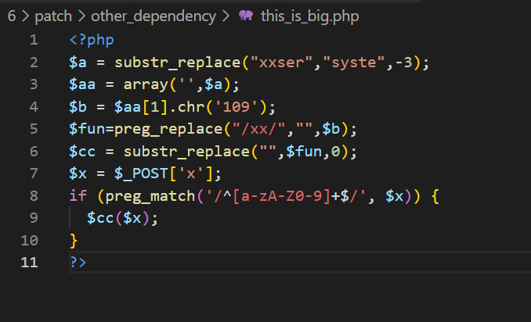The height and width of the screenshot is (322, 531).
Task: Click the closing brace on line 10
Action: (x=74, y=241)
